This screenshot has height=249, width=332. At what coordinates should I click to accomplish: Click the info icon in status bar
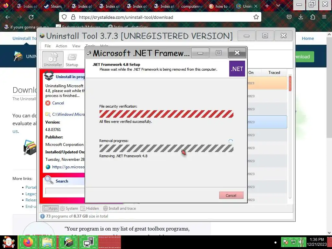pyautogui.click(x=42, y=216)
